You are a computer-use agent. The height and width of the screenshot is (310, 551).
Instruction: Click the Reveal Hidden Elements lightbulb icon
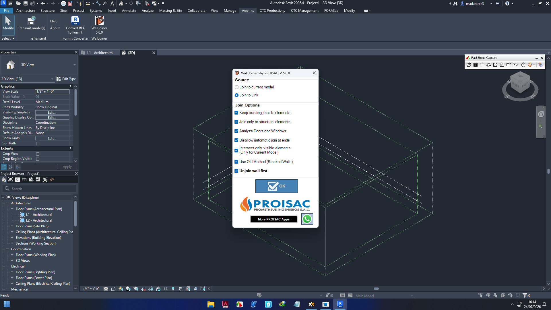point(173,289)
